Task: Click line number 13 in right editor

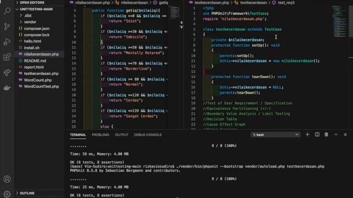Action: click(x=193, y=71)
